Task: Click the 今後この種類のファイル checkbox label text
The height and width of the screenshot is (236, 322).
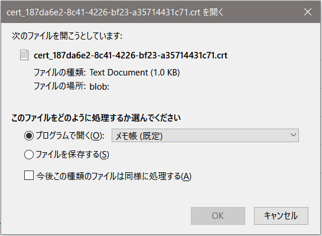Action: pos(114,176)
